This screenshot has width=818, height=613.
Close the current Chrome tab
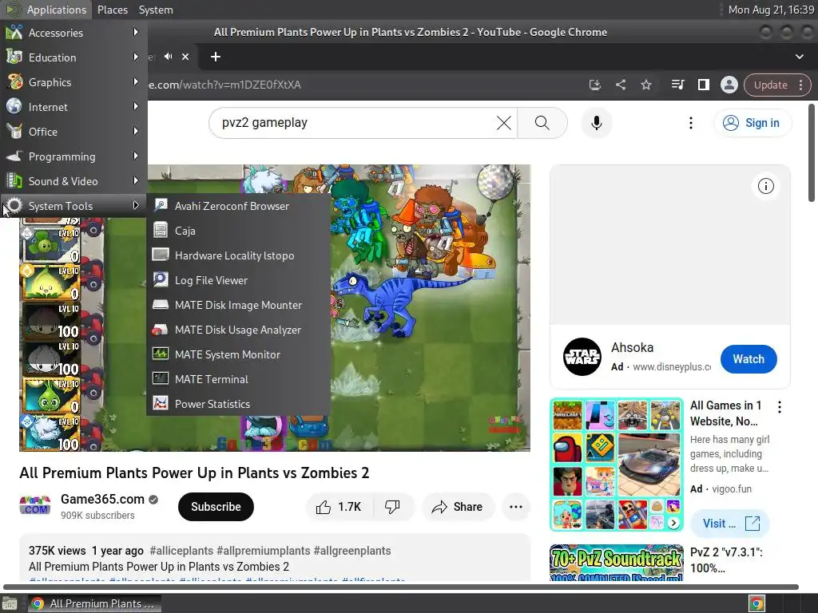pyautogui.click(x=185, y=57)
